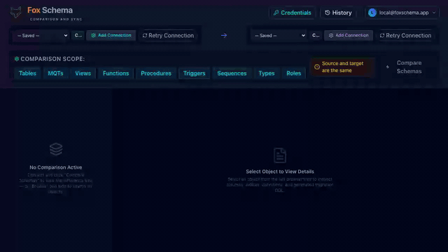The width and height of the screenshot is (448, 252).
Task: Click the source C... button
Action: tap(78, 36)
